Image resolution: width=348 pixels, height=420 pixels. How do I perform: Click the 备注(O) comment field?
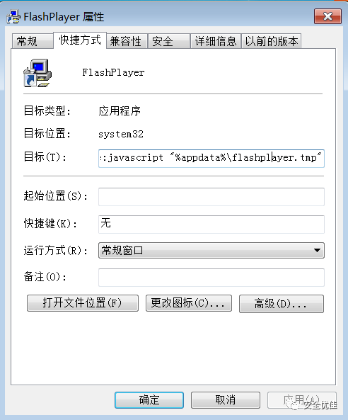coord(211,278)
